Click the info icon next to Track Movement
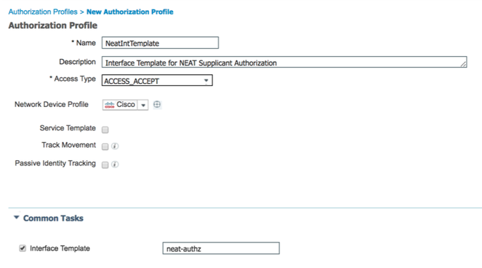The height and width of the screenshot is (268, 482). pos(115,146)
